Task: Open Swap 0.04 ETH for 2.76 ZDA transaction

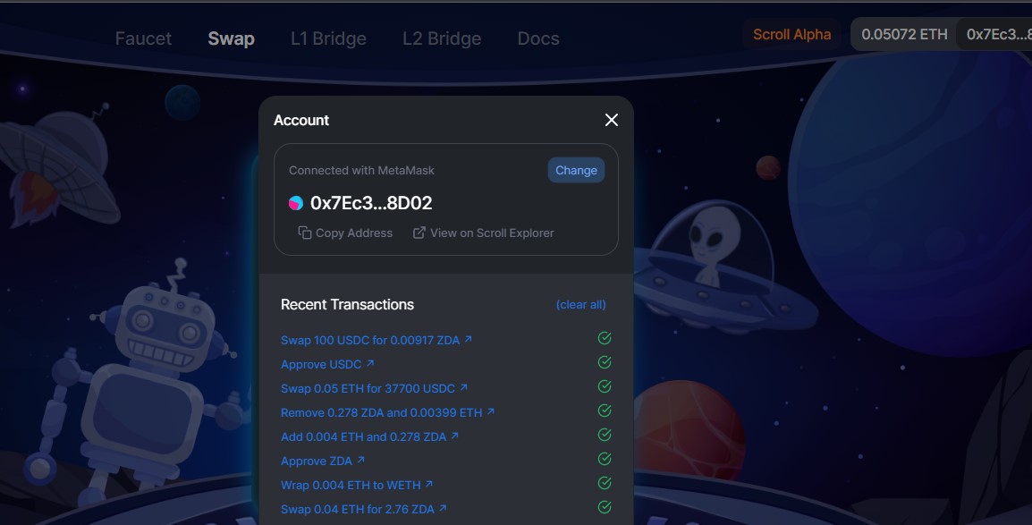Action: click(363, 509)
